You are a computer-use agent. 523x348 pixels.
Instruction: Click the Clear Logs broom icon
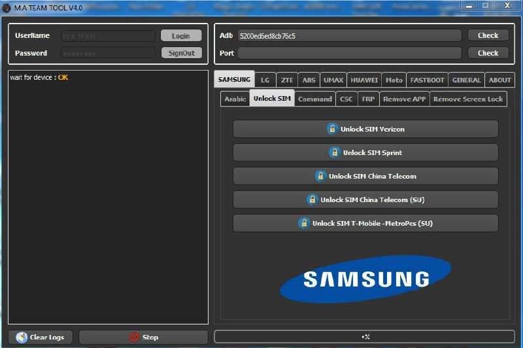tap(22, 338)
